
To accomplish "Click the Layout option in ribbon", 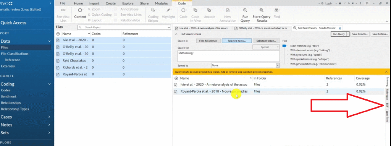I will point(95,20).
